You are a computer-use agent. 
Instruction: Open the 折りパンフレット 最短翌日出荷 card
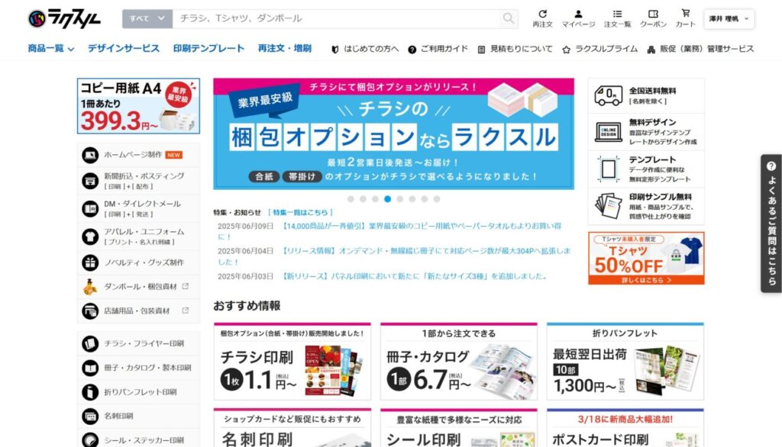pos(625,362)
